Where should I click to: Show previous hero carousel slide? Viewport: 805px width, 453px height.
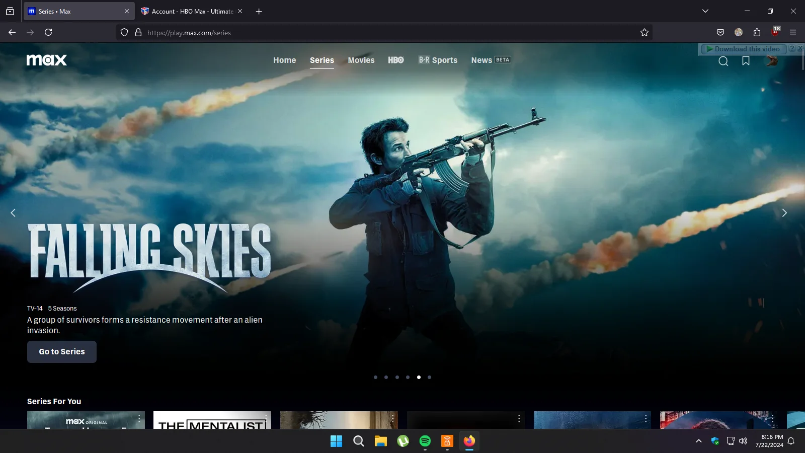[x=13, y=213]
